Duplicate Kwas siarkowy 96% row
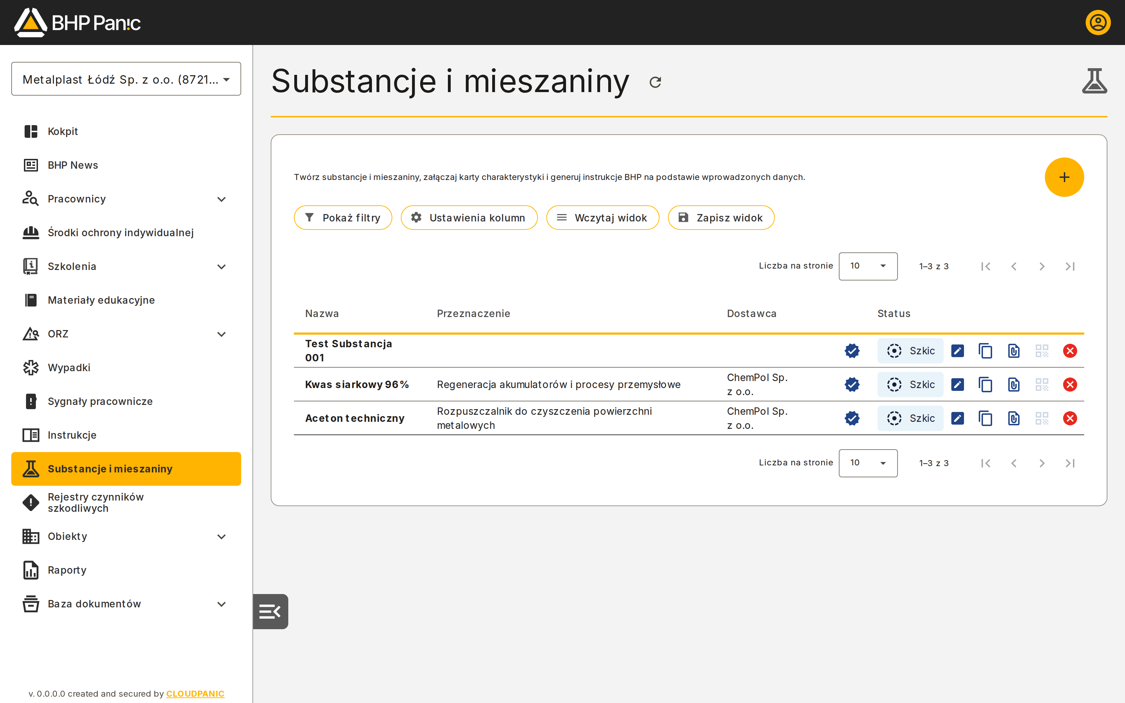Image resolution: width=1125 pixels, height=703 pixels. 985,385
